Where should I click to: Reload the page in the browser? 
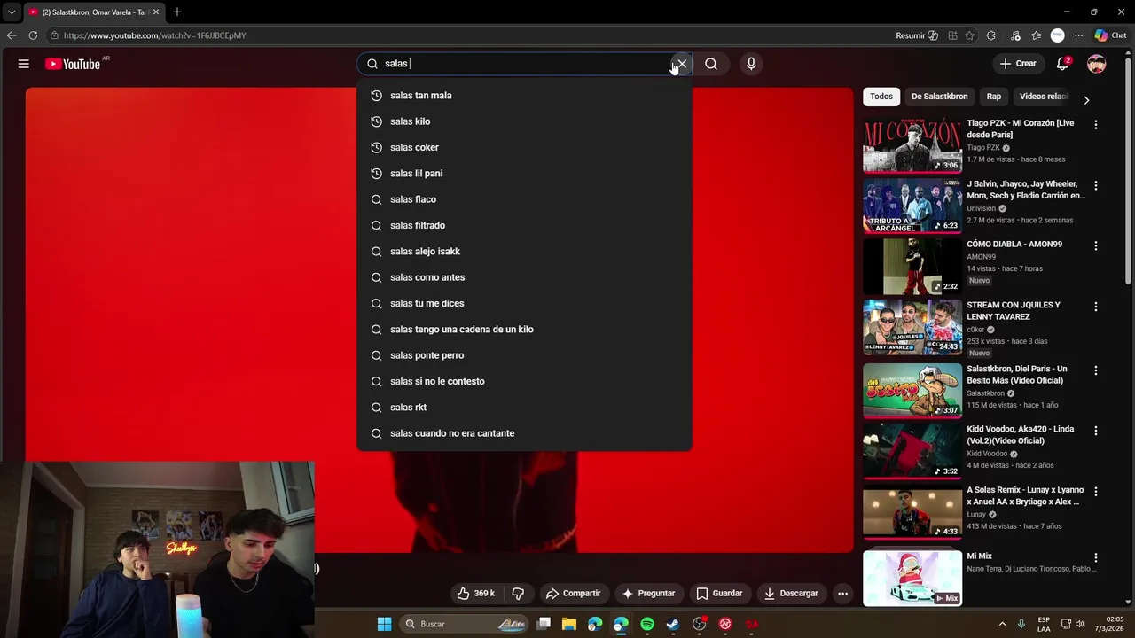pyautogui.click(x=33, y=35)
